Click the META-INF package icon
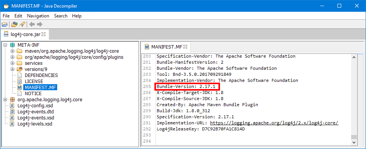The image size is (366, 149). pyautogui.click(x=12, y=45)
